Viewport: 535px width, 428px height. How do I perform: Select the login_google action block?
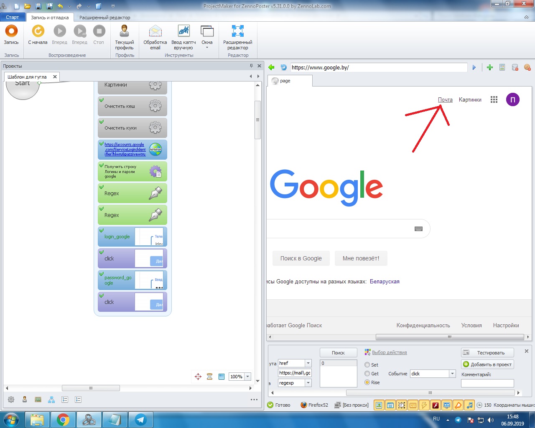[x=132, y=237]
